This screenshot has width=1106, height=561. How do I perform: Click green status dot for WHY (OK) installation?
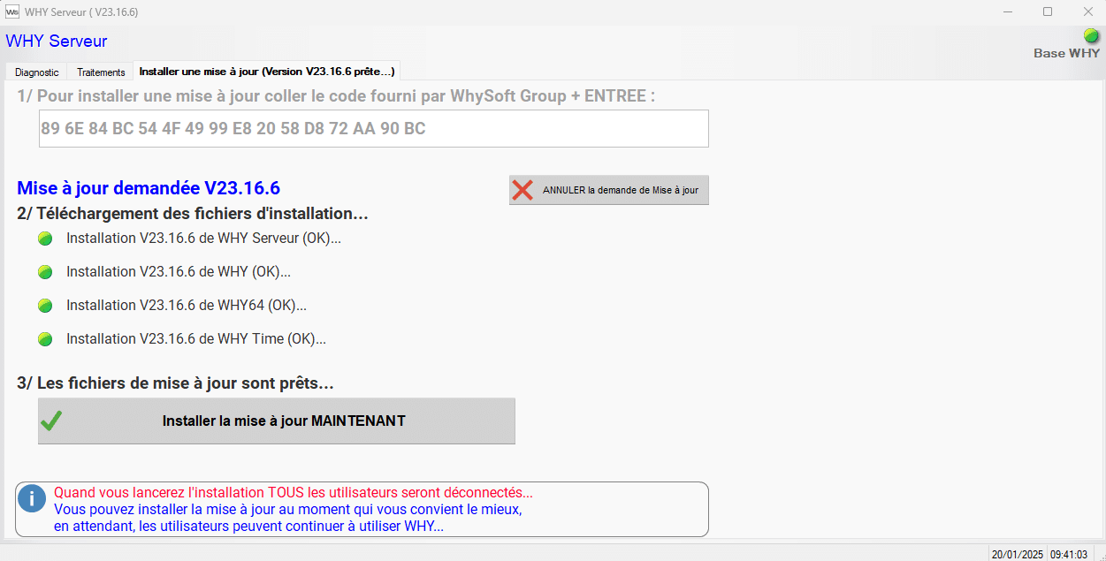(45, 272)
